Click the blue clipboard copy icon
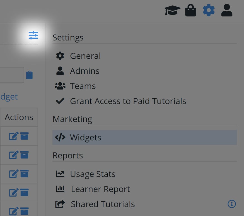Viewport: 244px width, 216px height. click(29, 75)
